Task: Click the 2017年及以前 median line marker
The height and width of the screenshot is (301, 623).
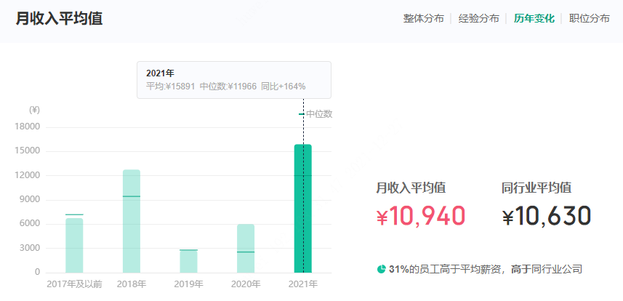Action: 74,214
